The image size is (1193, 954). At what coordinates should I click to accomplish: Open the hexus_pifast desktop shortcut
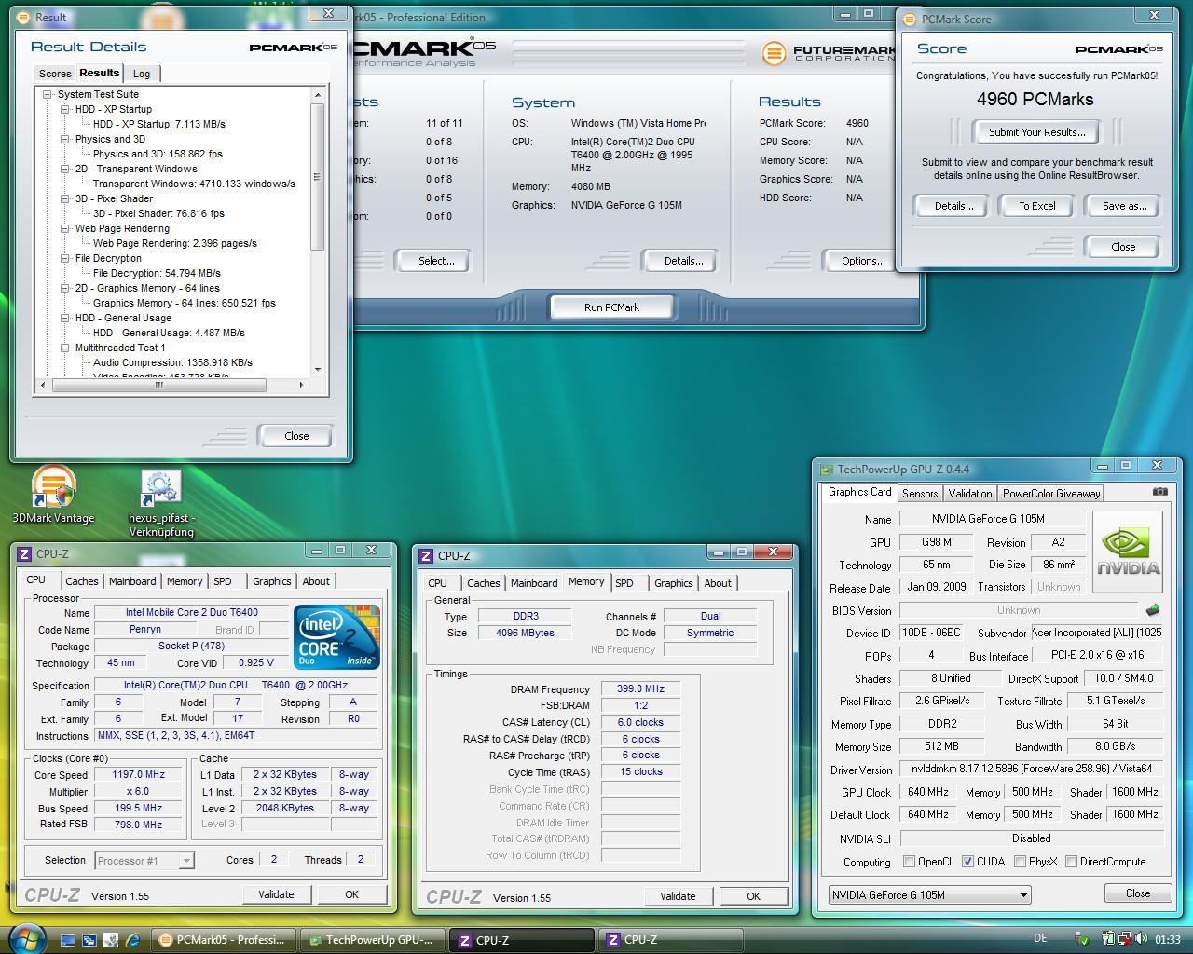pyautogui.click(x=161, y=503)
